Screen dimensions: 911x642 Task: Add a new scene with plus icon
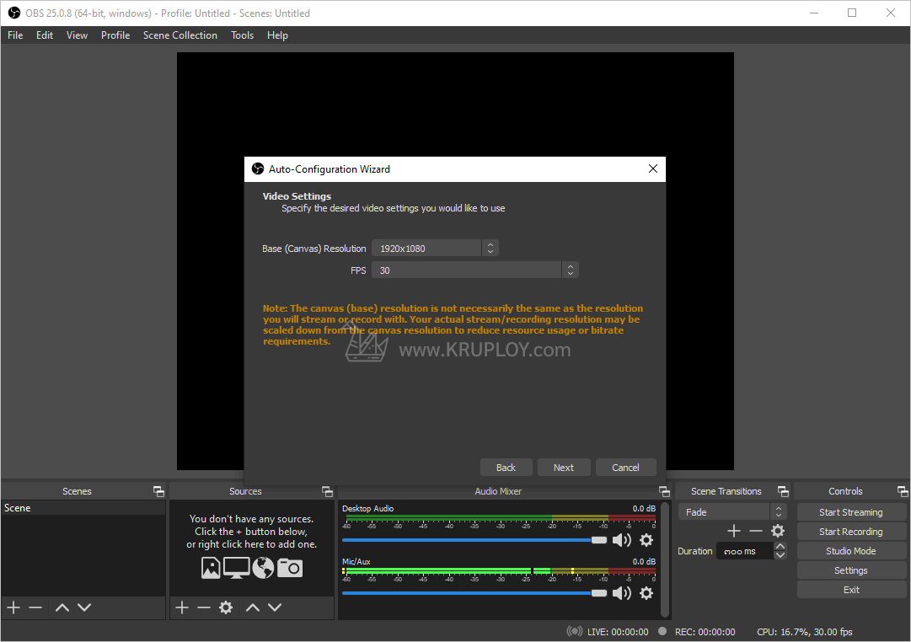14,607
